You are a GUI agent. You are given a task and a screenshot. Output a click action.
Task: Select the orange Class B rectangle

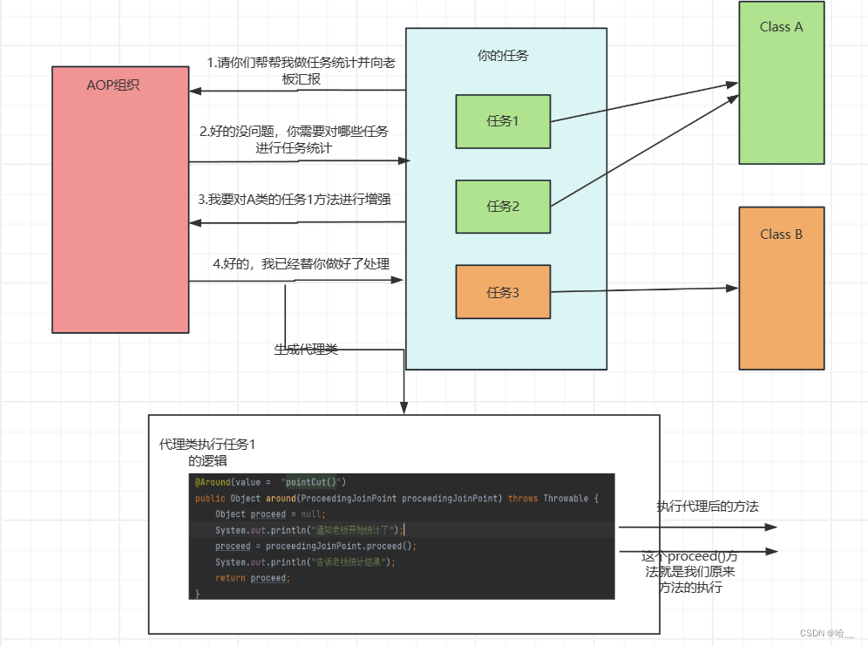(x=781, y=288)
